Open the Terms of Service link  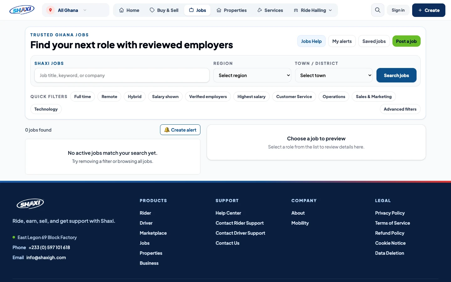(392, 223)
